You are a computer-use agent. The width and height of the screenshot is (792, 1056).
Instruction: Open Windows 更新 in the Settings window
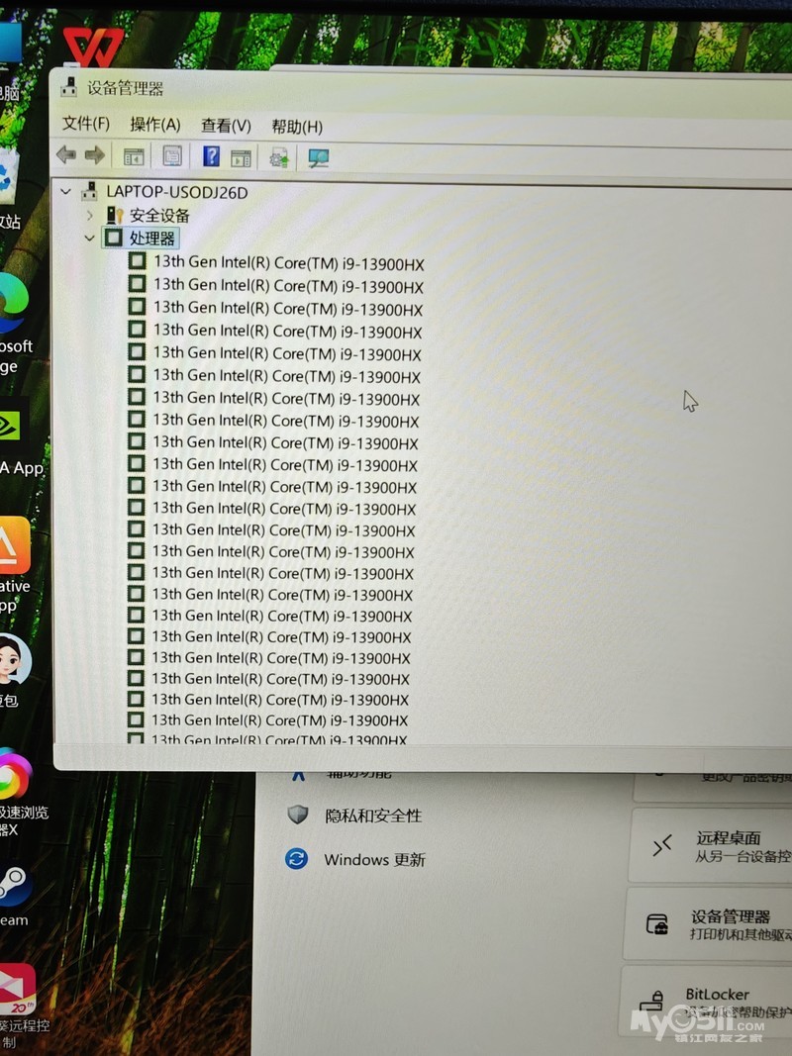pos(374,859)
